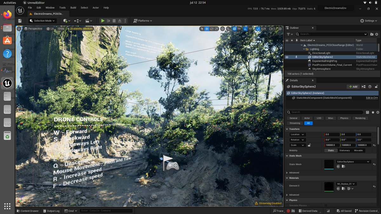Focus the Outliner search field
This screenshot has height=214, width=381.
click(332, 34)
